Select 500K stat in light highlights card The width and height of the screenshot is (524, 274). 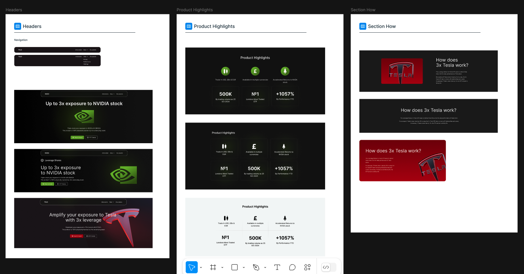255,238
